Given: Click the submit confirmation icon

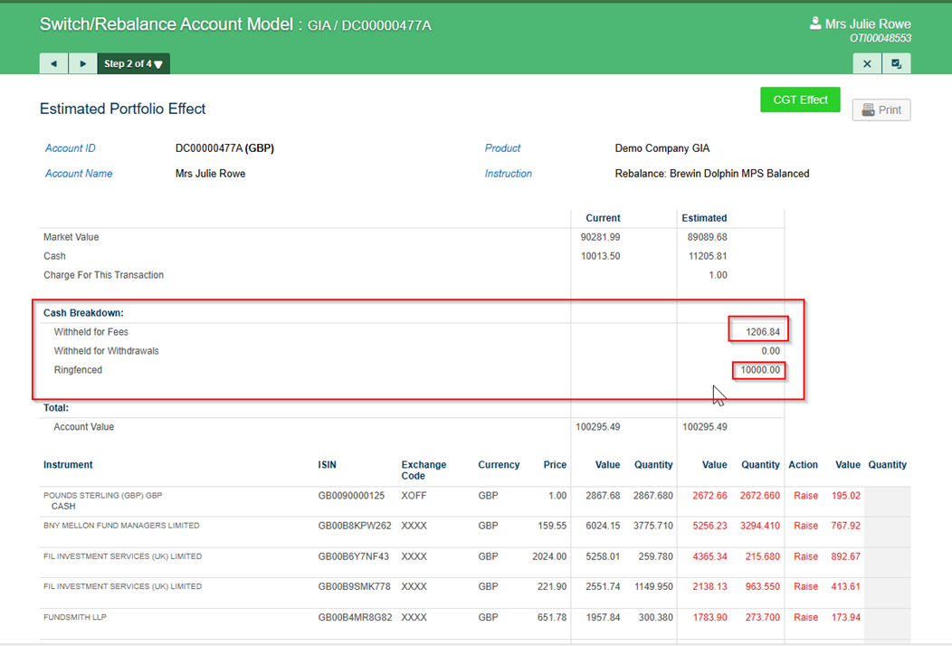Looking at the screenshot, I should pyautogui.click(x=897, y=63).
